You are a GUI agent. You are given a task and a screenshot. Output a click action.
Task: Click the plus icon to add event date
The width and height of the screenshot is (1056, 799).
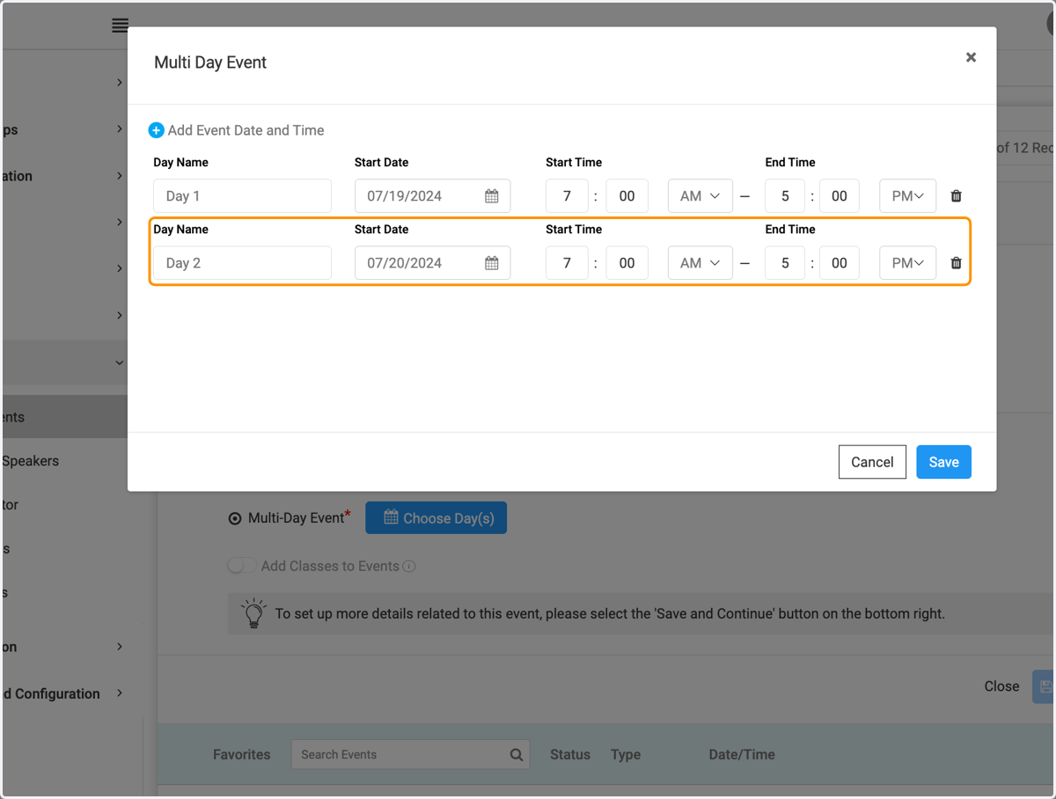(156, 130)
